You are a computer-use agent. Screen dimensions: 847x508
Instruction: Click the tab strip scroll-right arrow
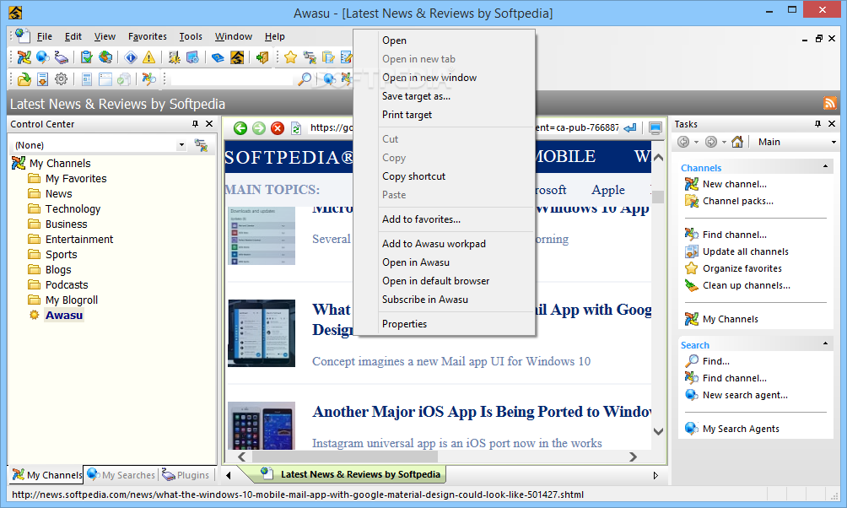click(x=655, y=476)
